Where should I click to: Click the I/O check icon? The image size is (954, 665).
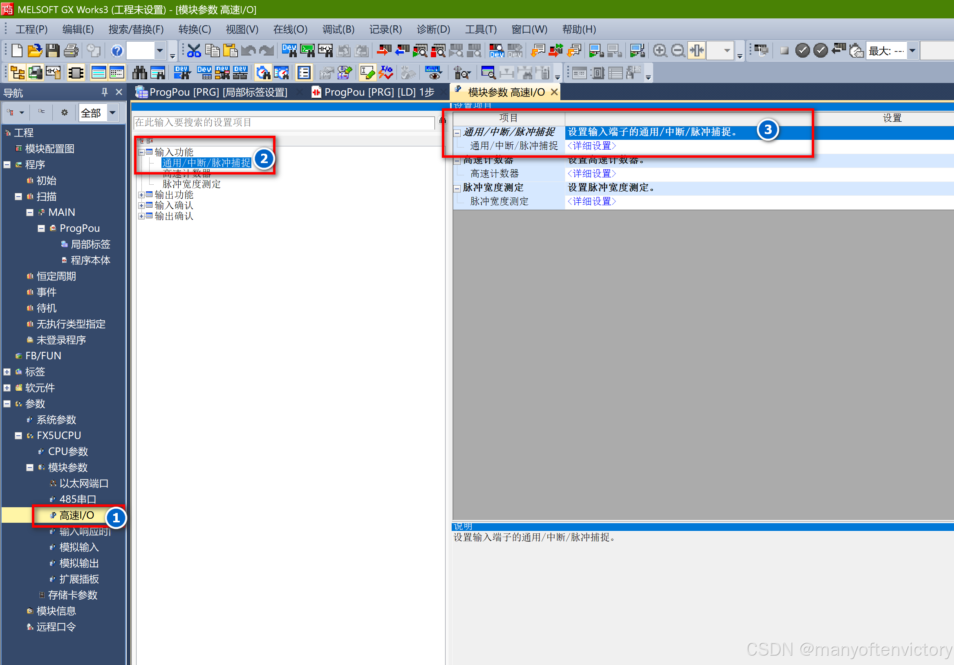pos(385,73)
